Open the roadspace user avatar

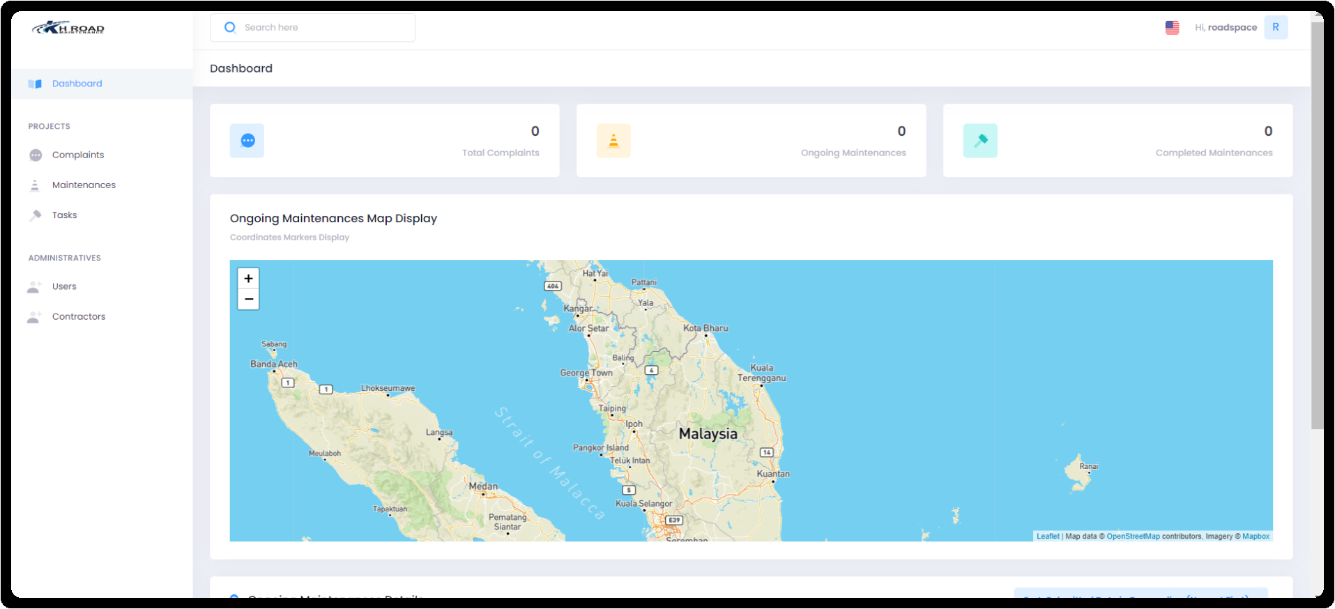pyautogui.click(x=1275, y=28)
